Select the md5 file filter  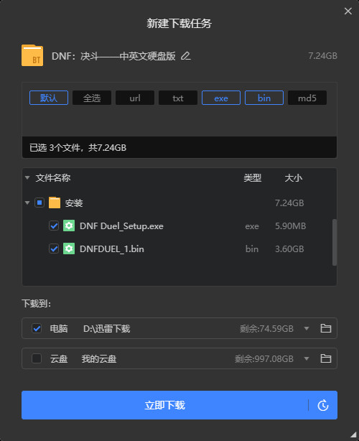click(307, 98)
